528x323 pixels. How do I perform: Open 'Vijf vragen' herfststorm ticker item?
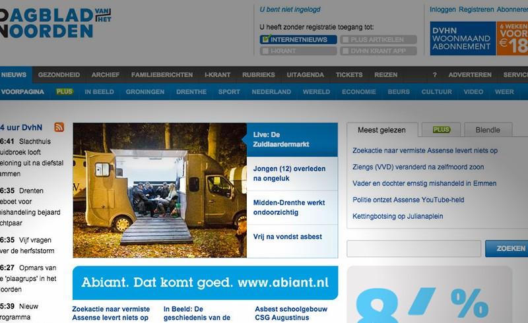click(x=27, y=245)
